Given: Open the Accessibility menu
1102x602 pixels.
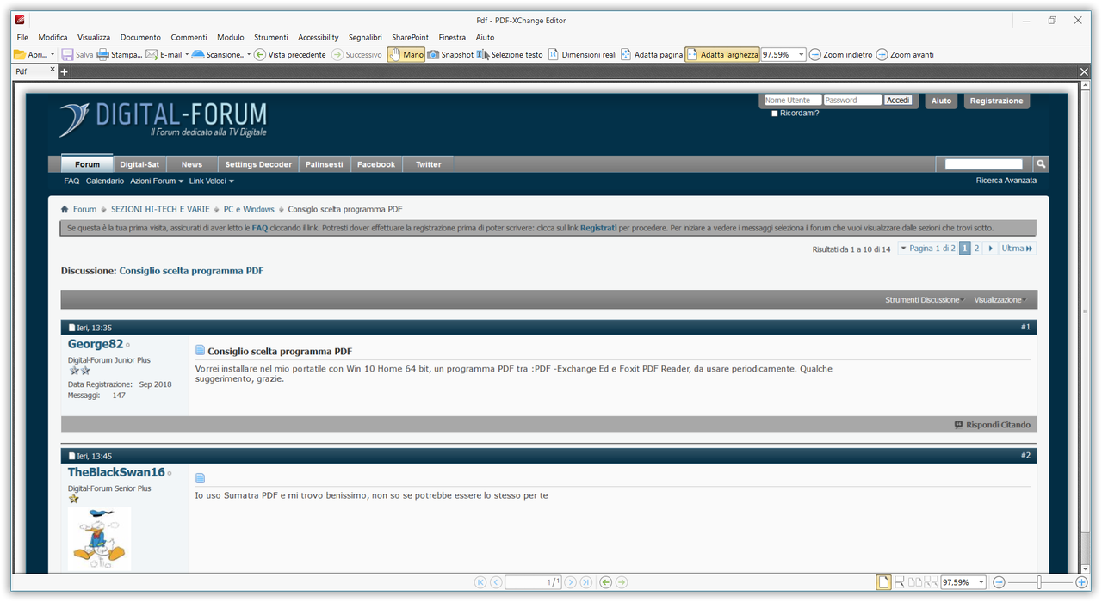Looking at the screenshot, I should click(319, 37).
